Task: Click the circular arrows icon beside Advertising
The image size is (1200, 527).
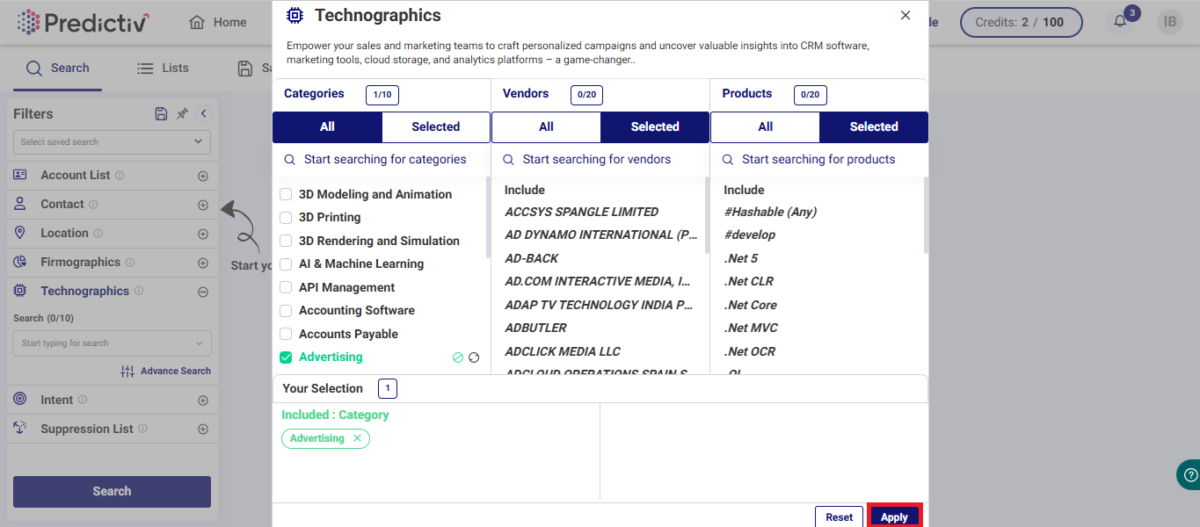Action: pyautogui.click(x=474, y=357)
